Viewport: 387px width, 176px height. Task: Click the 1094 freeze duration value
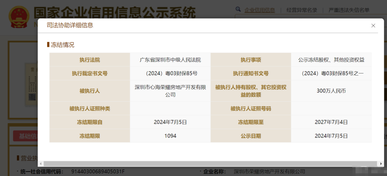click(170, 136)
